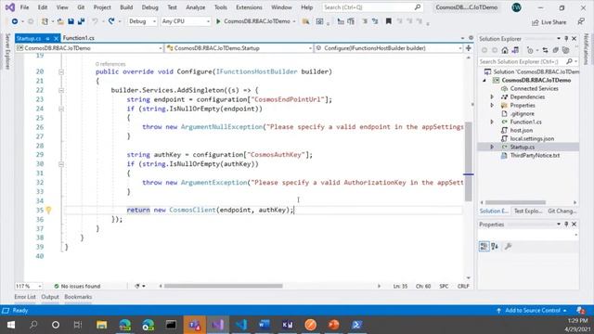Open the Build menu
This screenshot has width=594, height=334.
click(126, 7)
